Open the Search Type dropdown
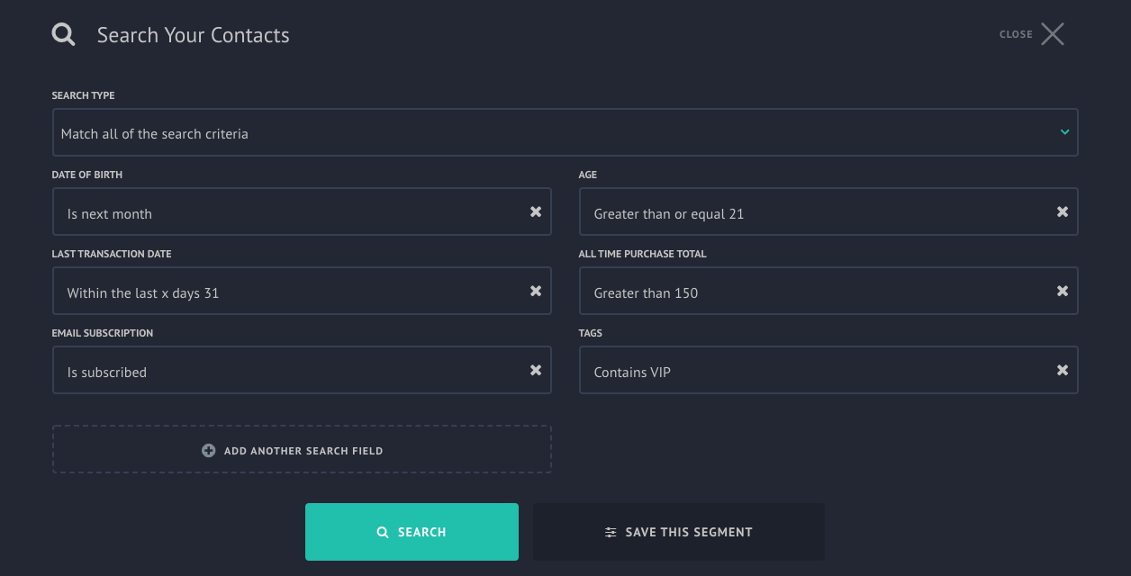1131x576 pixels. (565, 133)
